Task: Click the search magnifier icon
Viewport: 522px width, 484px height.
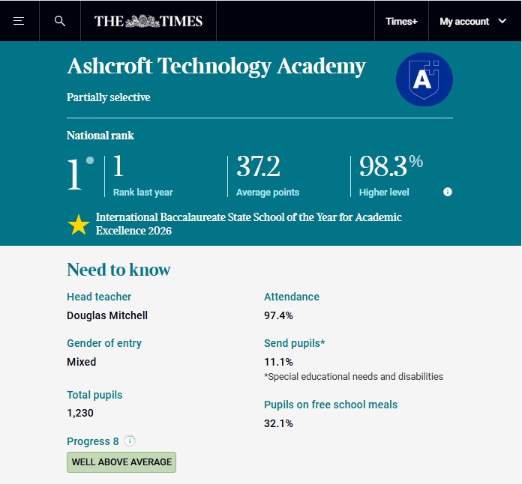Action: click(x=60, y=21)
